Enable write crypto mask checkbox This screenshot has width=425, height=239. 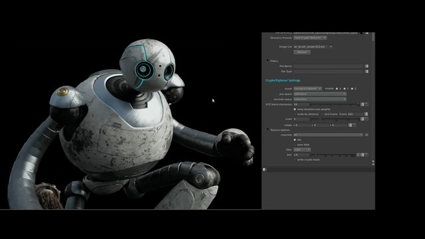tap(295, 159)
